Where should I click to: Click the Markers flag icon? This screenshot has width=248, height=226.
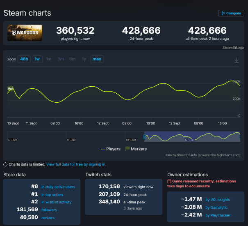click(x=127, y=149)
